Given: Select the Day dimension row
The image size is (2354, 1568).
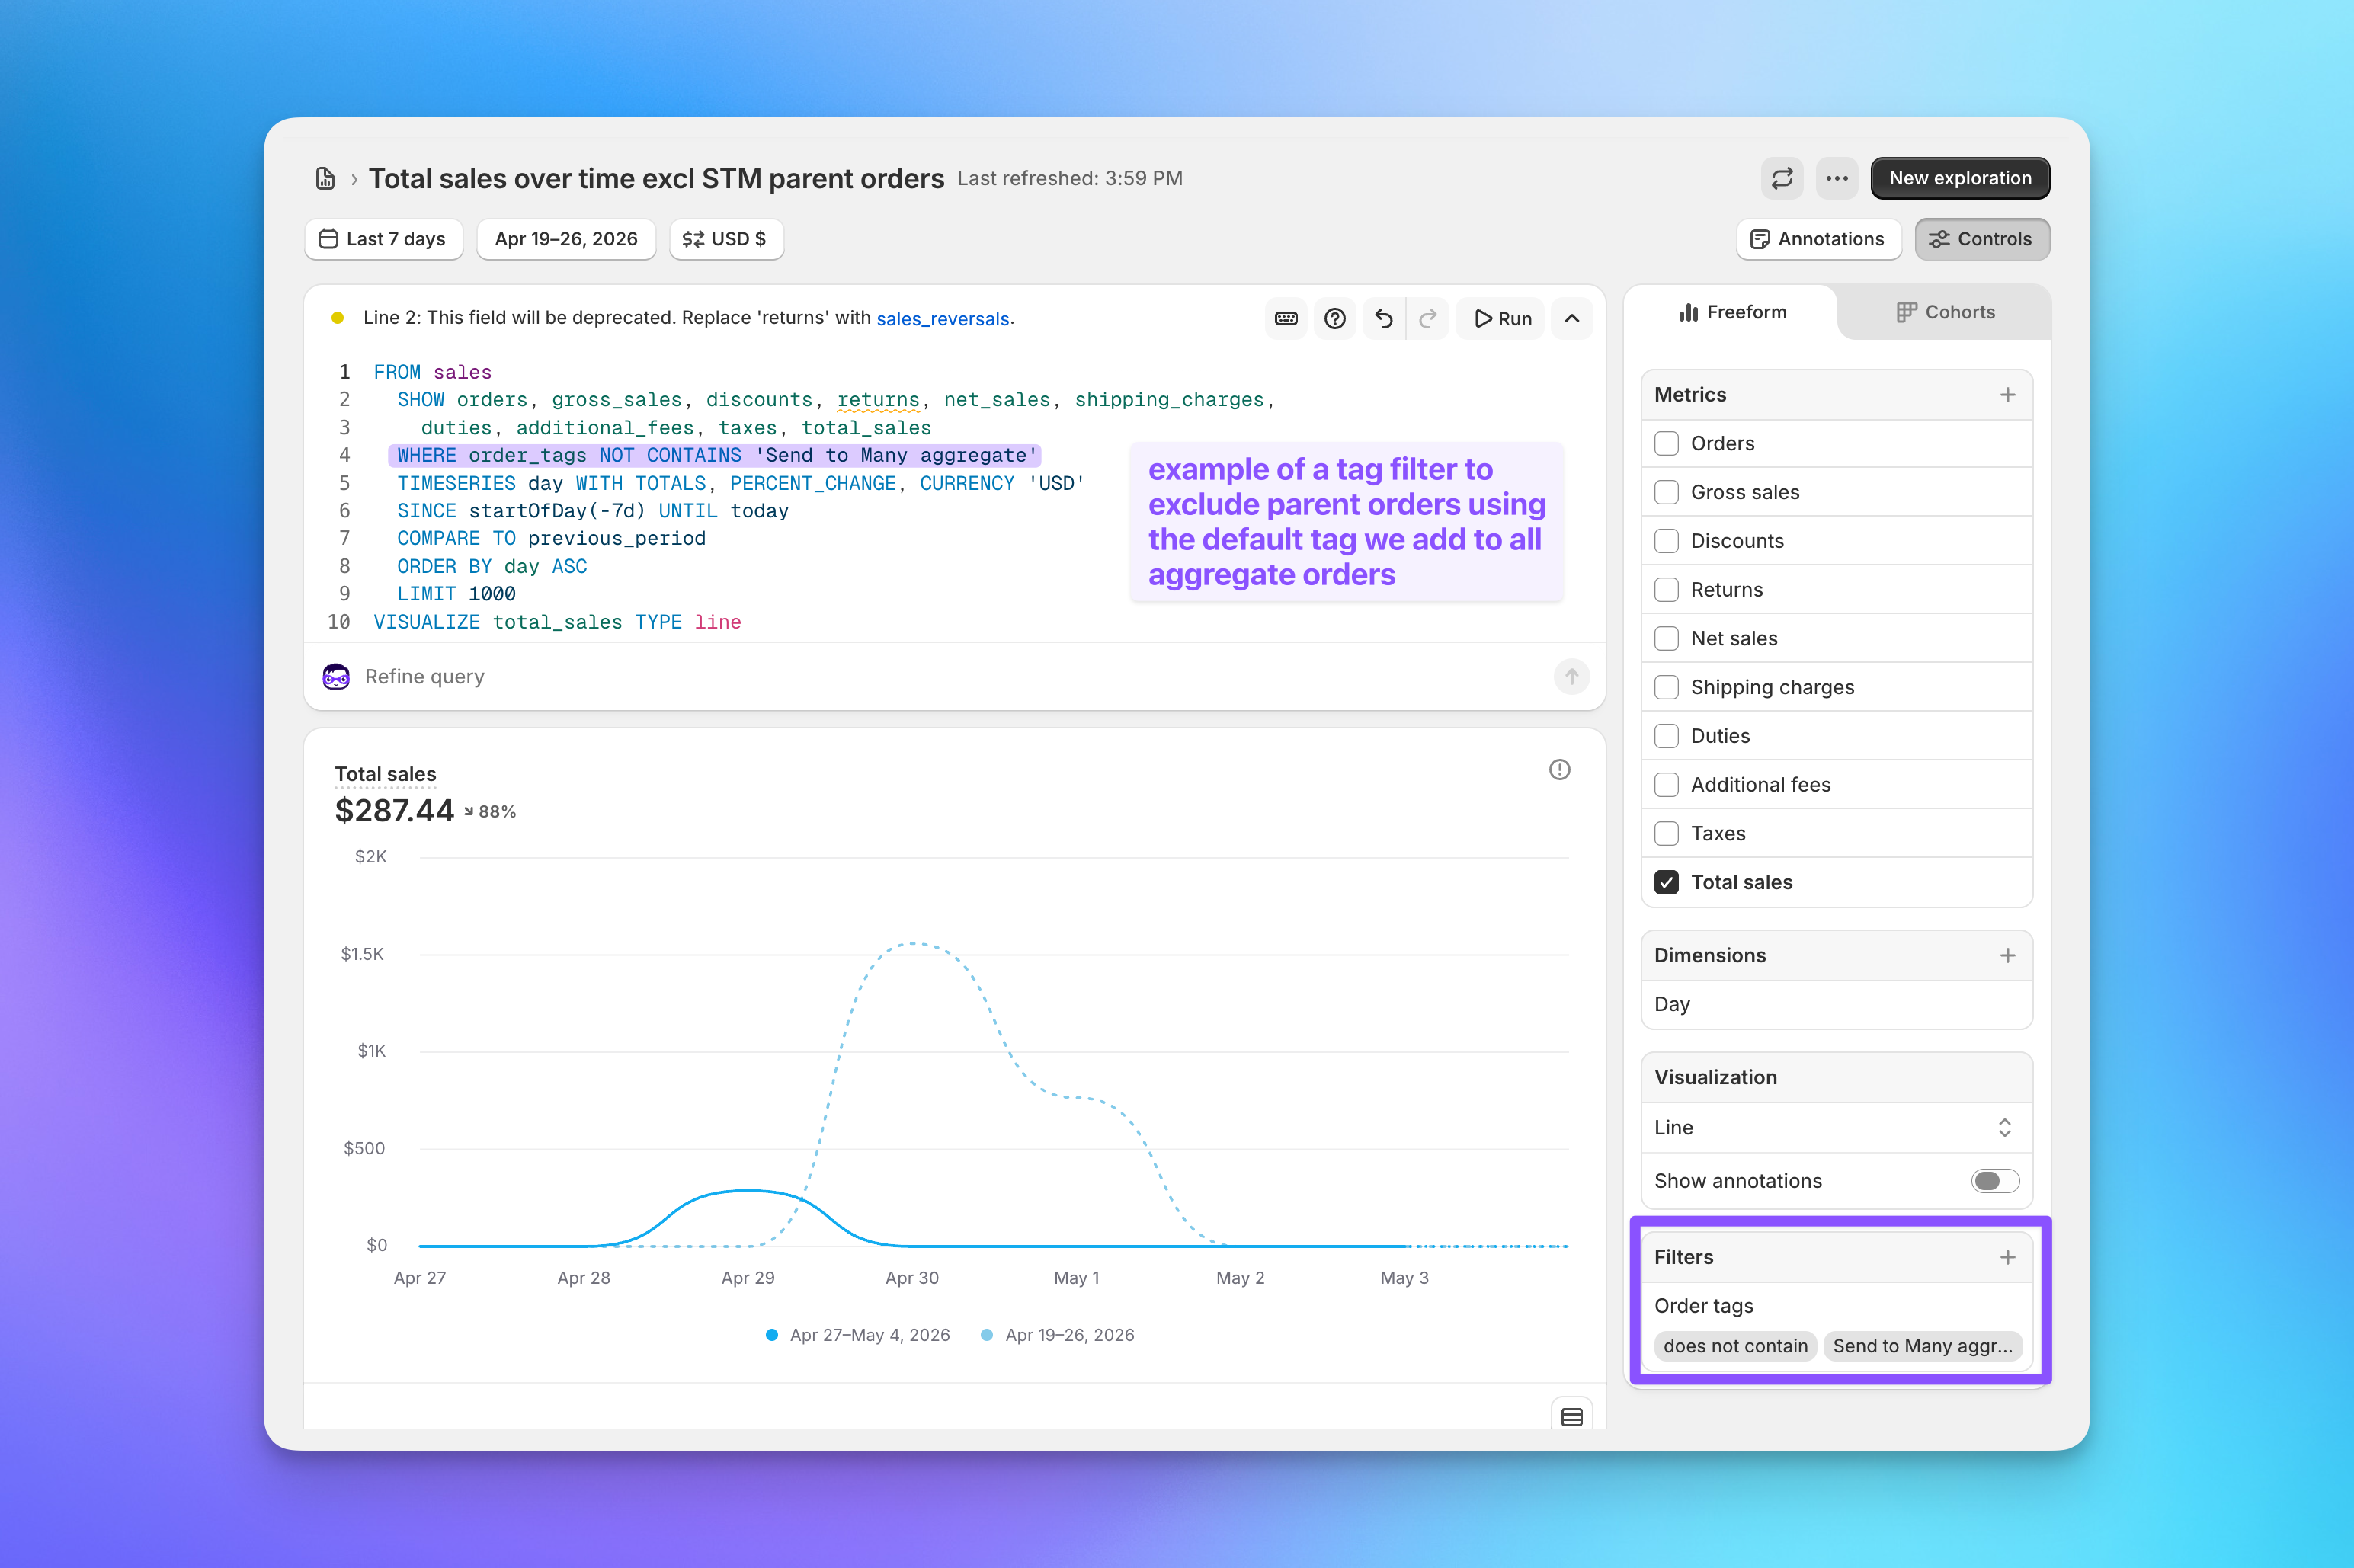Looking at the screenshot, I should (1837, 1005).
